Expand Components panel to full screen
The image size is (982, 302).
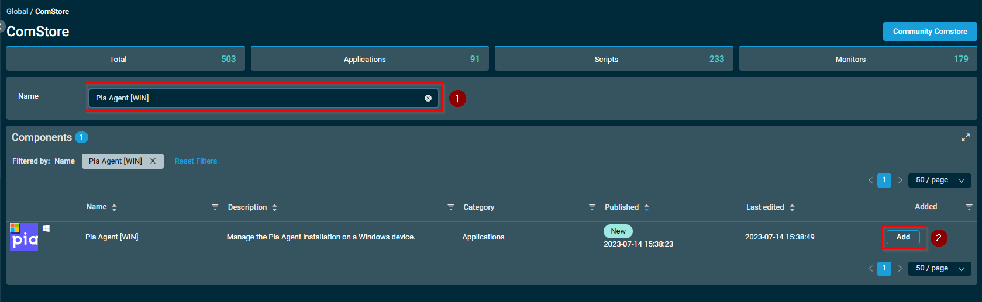966,137
